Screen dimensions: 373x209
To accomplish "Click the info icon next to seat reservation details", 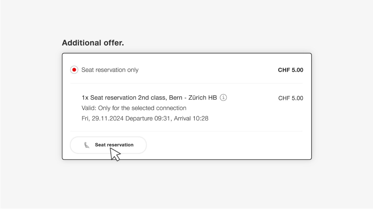I will point(223,98).
